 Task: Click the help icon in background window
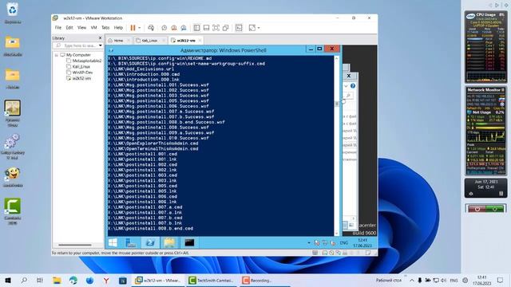click(353, 86)
